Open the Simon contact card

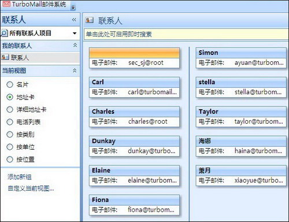(241, 58)
